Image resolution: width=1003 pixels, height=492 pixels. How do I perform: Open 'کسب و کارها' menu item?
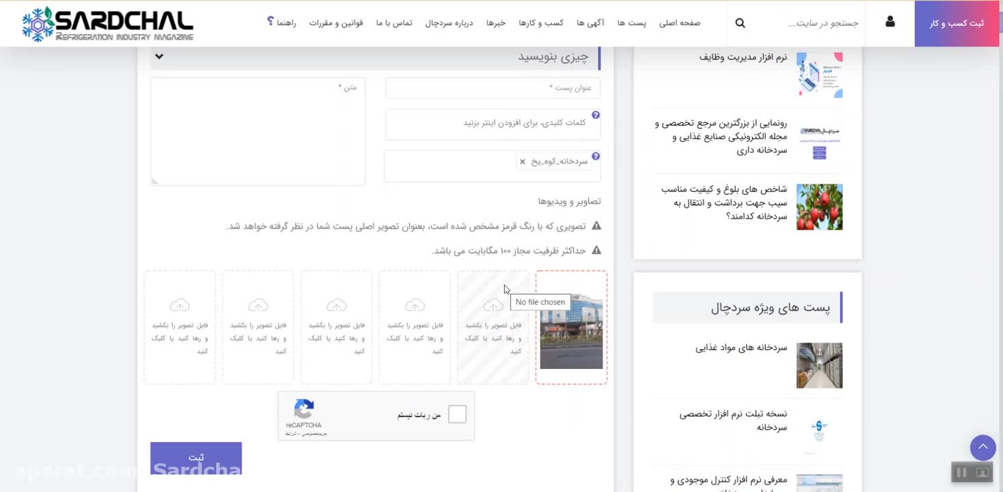[x=540, y=23]
